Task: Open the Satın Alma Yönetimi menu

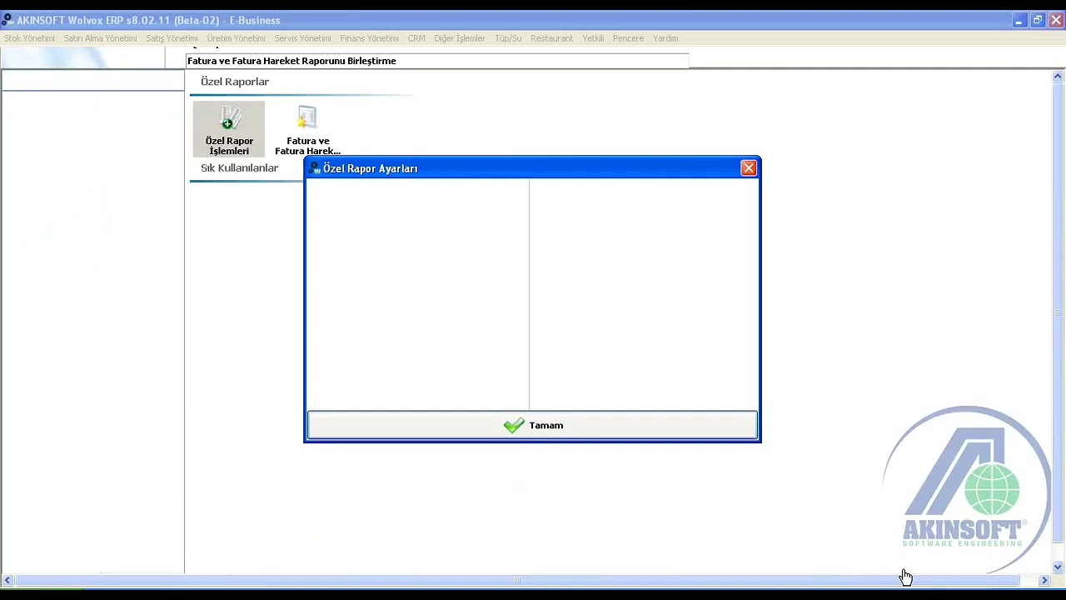Action: point(100,38)
